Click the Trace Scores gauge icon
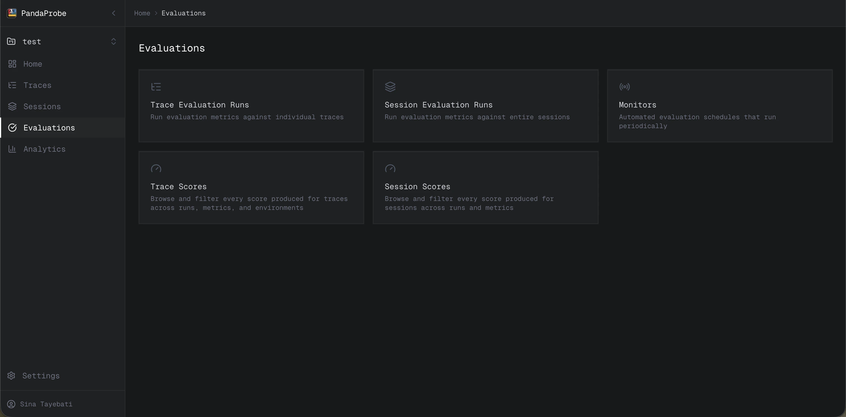Image resolution: width=846 pixels, height=417 pixels. (x=156, y=168)
